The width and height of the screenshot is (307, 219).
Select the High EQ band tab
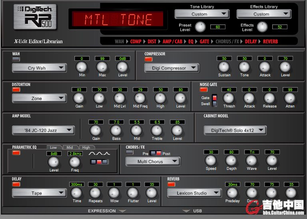coord(86,147)
